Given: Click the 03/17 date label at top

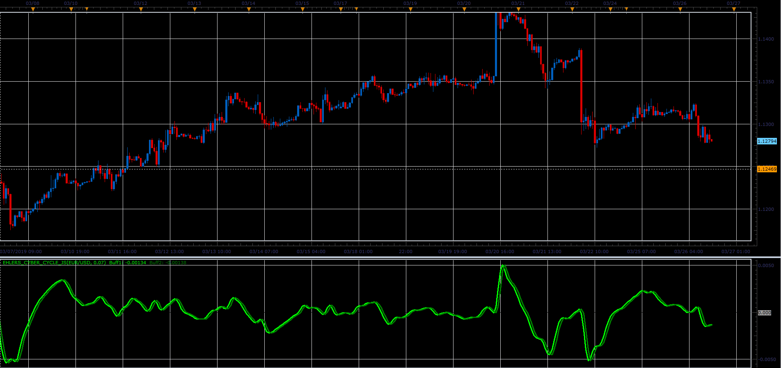Looking at the screenshot, I should click(340, 3).
